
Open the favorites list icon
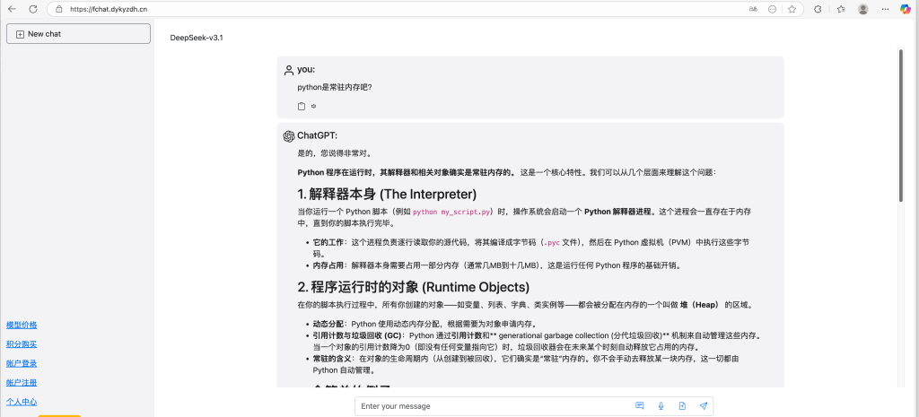[841, 9]
